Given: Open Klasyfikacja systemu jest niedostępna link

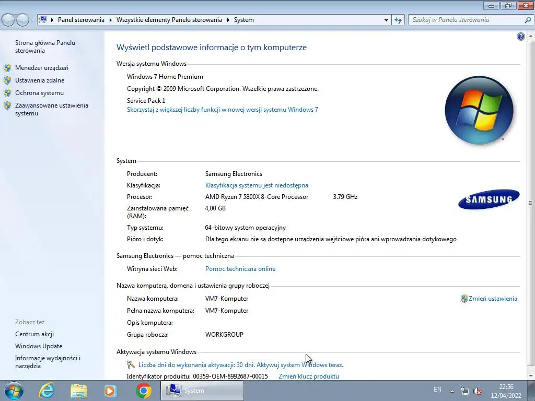Looking at the screenshot, I should pos(257,185).
